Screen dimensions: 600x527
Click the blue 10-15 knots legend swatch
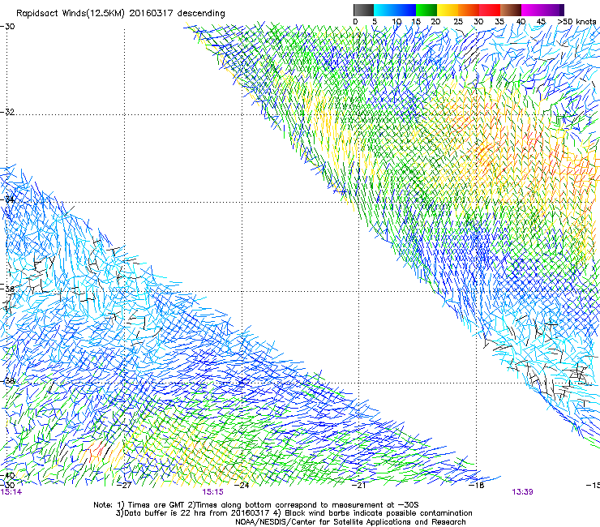tap(405, 10)
